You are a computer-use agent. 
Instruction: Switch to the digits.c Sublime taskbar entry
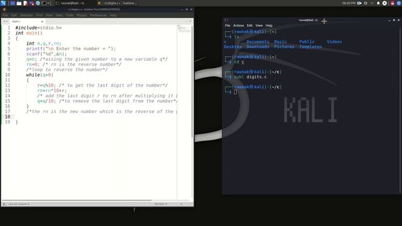click(x=117, y=3)
